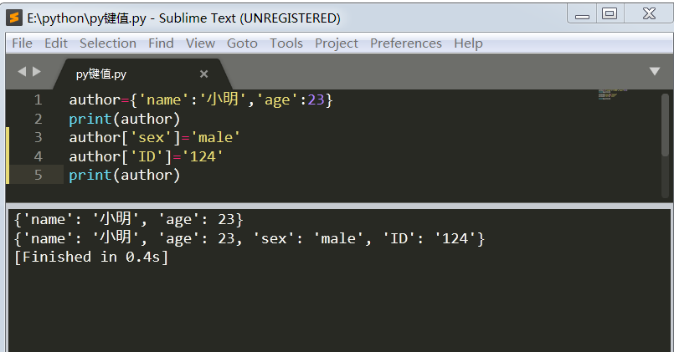The height and width of the screenshot is (352, 674).
Task: Open the File menu
Action: [22, 43]
